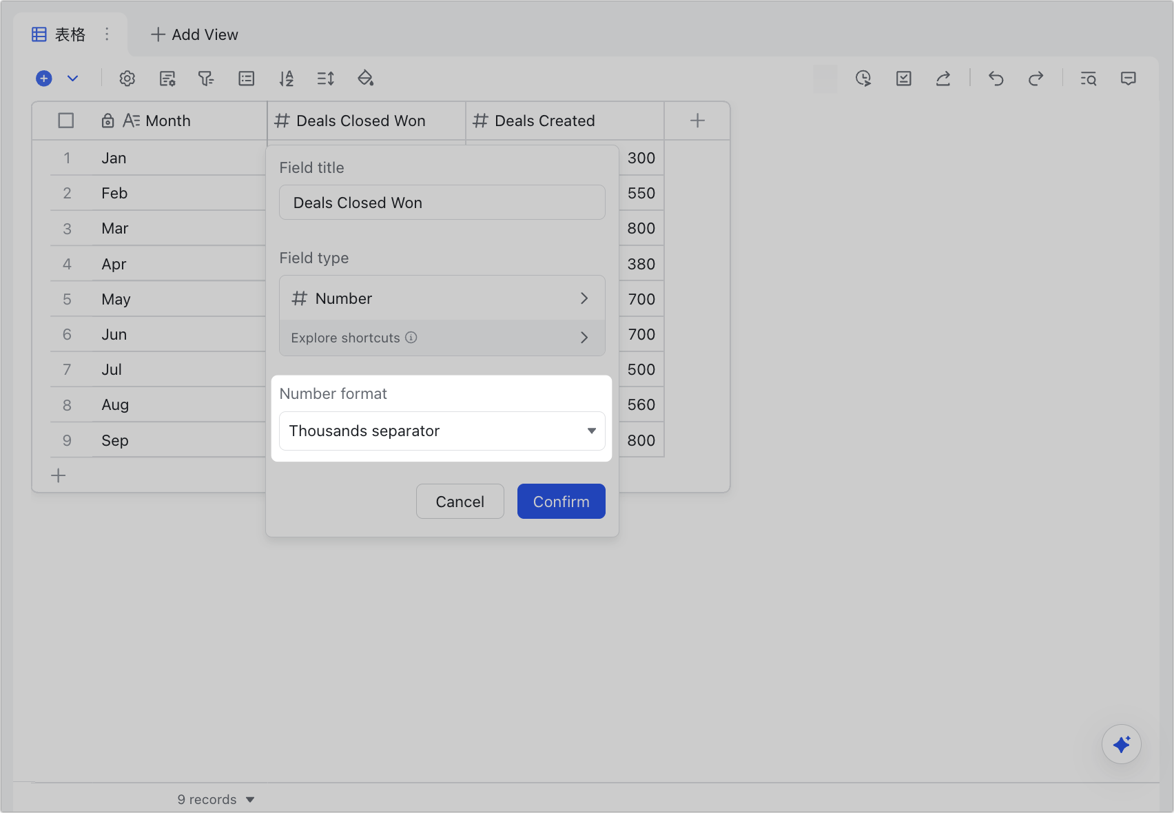
Task: Open the 9 records dropdown at bottom
Action: click(216, 799)
